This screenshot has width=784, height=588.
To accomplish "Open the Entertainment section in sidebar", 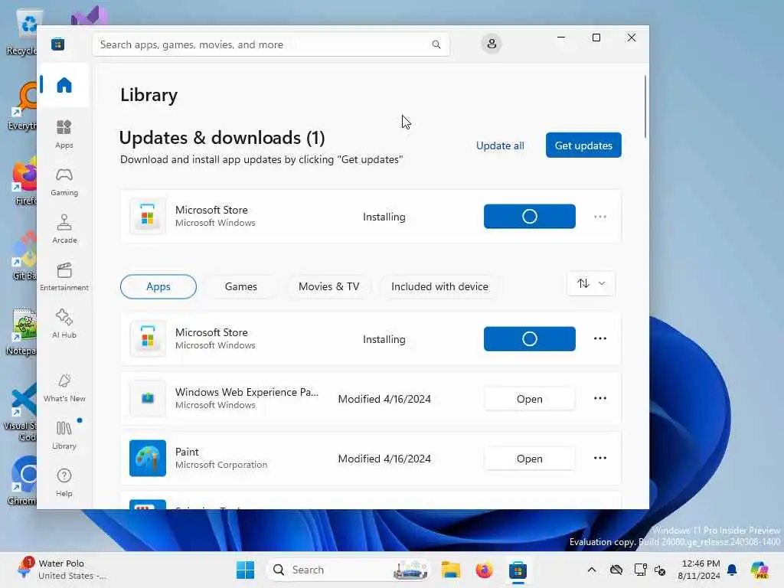I will click(64, 276).
